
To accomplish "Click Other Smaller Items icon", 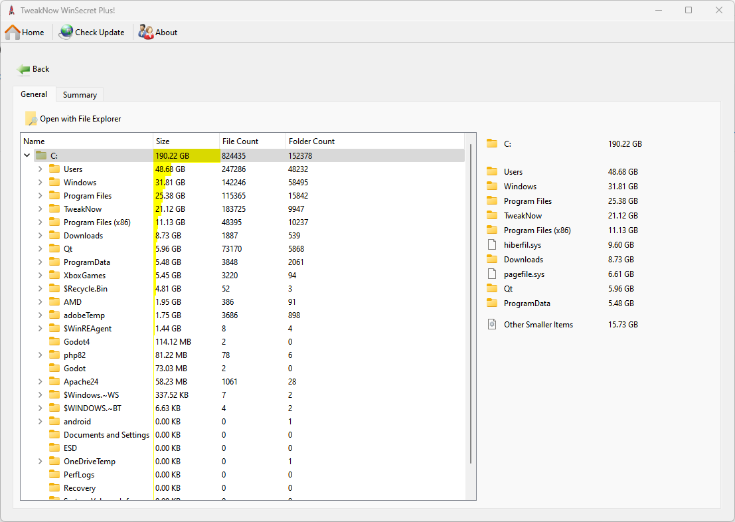I will 492,325.
